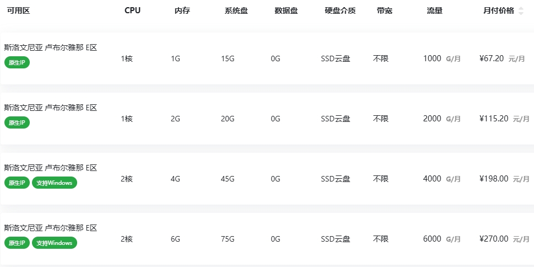Click the 原生IP badge in the ¥115.20 row
This screenshot has height=267, width=534.
click(x=17, y=122)
